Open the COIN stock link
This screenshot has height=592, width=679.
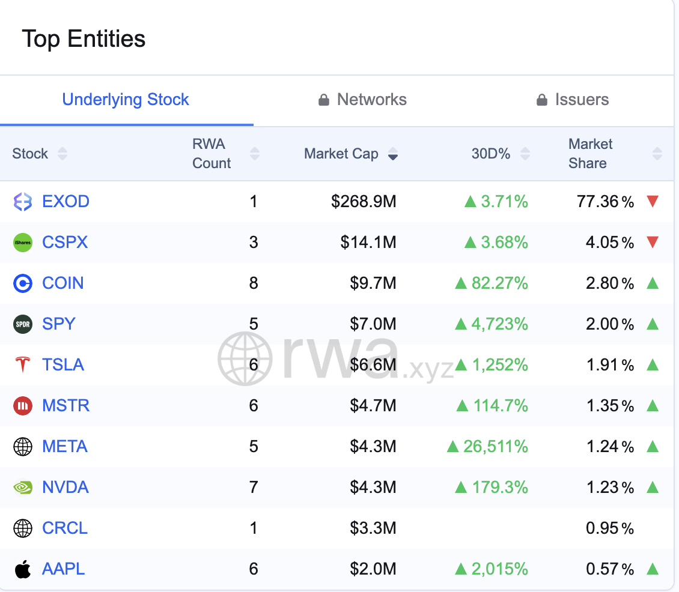point(62,283)
